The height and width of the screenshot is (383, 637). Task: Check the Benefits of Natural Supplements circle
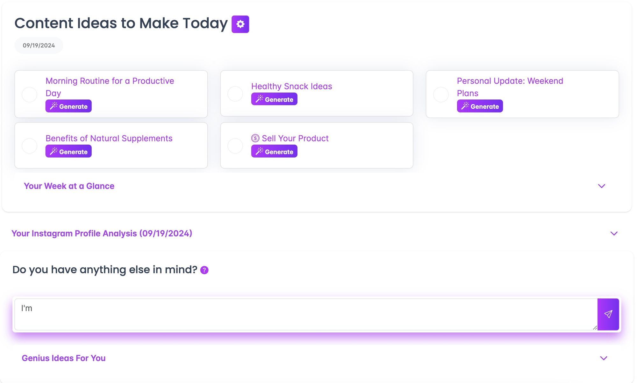point(30,146)
